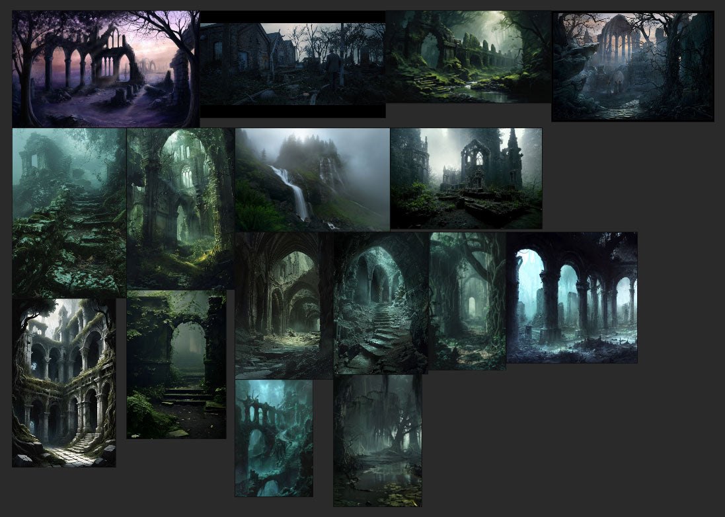Click the stone steps tunnel archway image
This screenshot has height=517, width=725.
pyautogui.click(x=380, y=302)
